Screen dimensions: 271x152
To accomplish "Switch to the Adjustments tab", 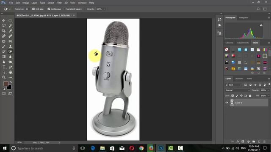I will (x=243, y=43).
